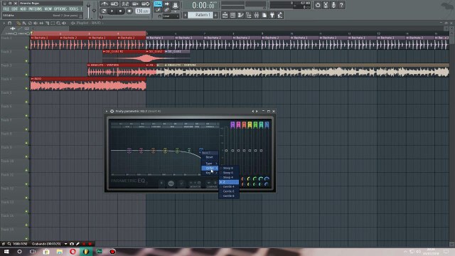This screenshot has width=455, height=256.
Task: Choose Steep 6 order option
Action: (229, 173)
